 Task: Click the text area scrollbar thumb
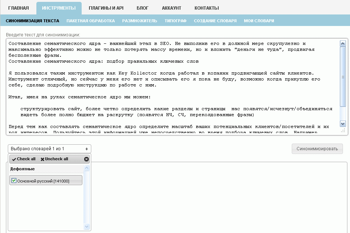343,77
